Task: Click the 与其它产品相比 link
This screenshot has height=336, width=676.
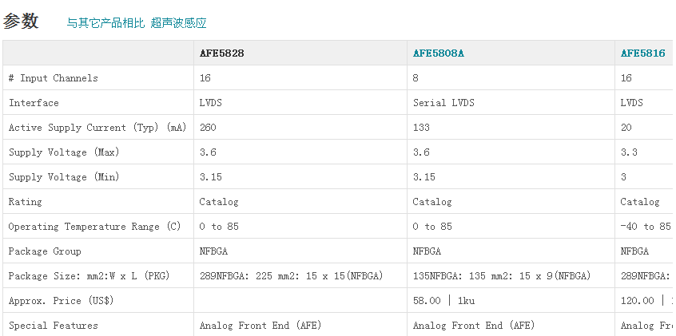Action: [105, 23]
